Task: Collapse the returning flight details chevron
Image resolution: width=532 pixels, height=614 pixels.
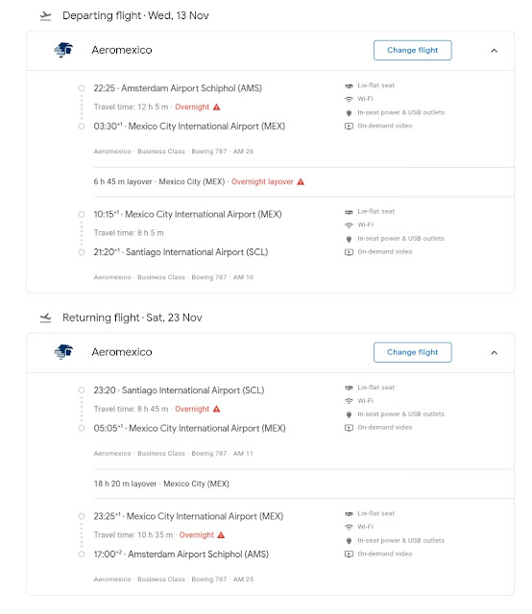Action: click(494, 352)
